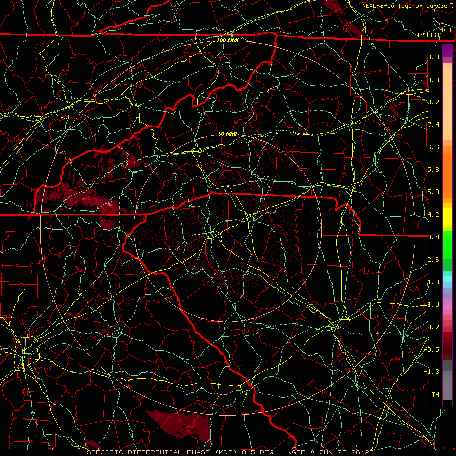Screen dimensions: 456x456
Task: Pick the pink segment of the color bar
Action: coord(447,307)
